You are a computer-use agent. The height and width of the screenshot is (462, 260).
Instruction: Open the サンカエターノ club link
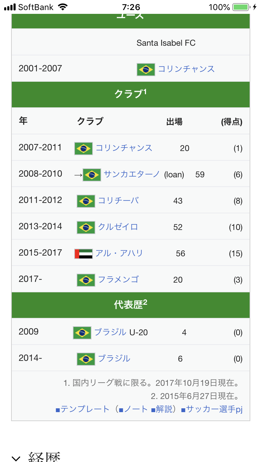coord(132,174)
